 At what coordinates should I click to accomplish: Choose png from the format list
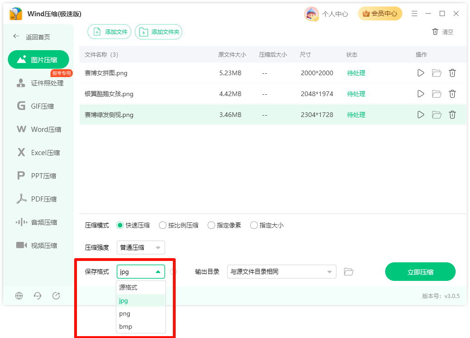pyautogui.click(x=140, y=314)
